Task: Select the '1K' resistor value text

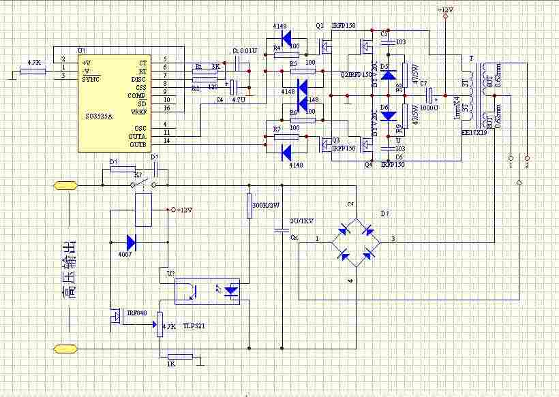Action: [x=171, y=364]
